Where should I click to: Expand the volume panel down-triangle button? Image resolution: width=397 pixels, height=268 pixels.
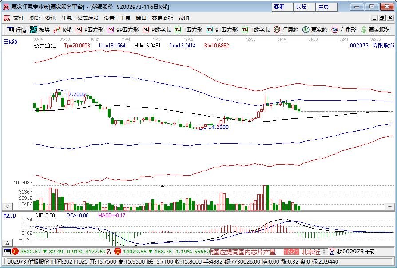pyautogui.click(x=8, y=206)
